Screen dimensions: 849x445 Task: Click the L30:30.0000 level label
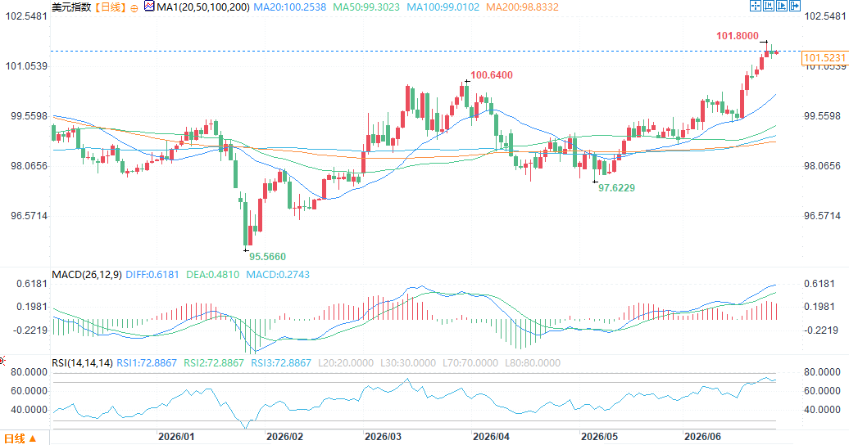tap(408, 363)
